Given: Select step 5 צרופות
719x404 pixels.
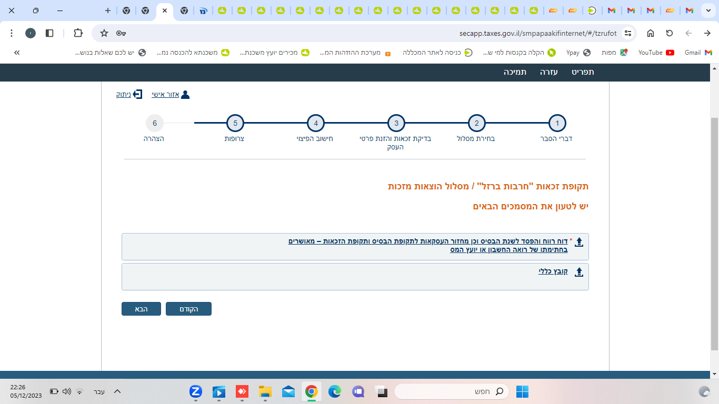Looking at the screenshot, I should point(235,124).
